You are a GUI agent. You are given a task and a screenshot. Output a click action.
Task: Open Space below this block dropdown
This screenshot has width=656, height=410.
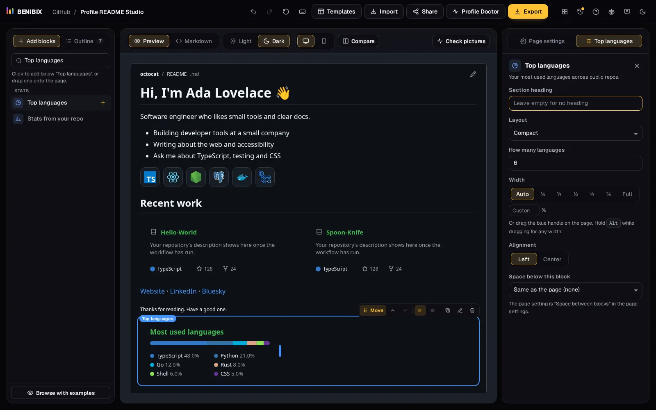coord(575,290)
